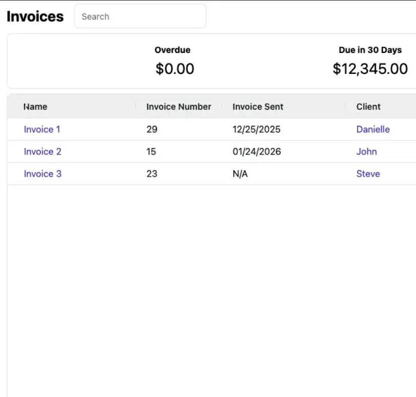Sort by the Invoice Number column
416x397 pixels.
coord(178,106)
